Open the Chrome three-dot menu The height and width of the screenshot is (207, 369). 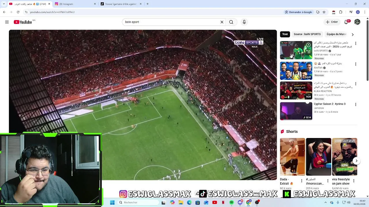(365, 12)
